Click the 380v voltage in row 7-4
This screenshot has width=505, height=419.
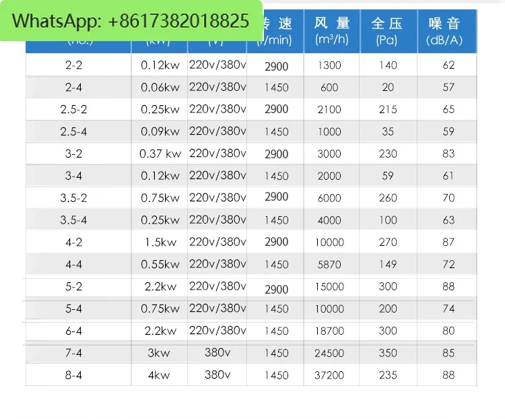pyautogui.click(x=217, y=352)
